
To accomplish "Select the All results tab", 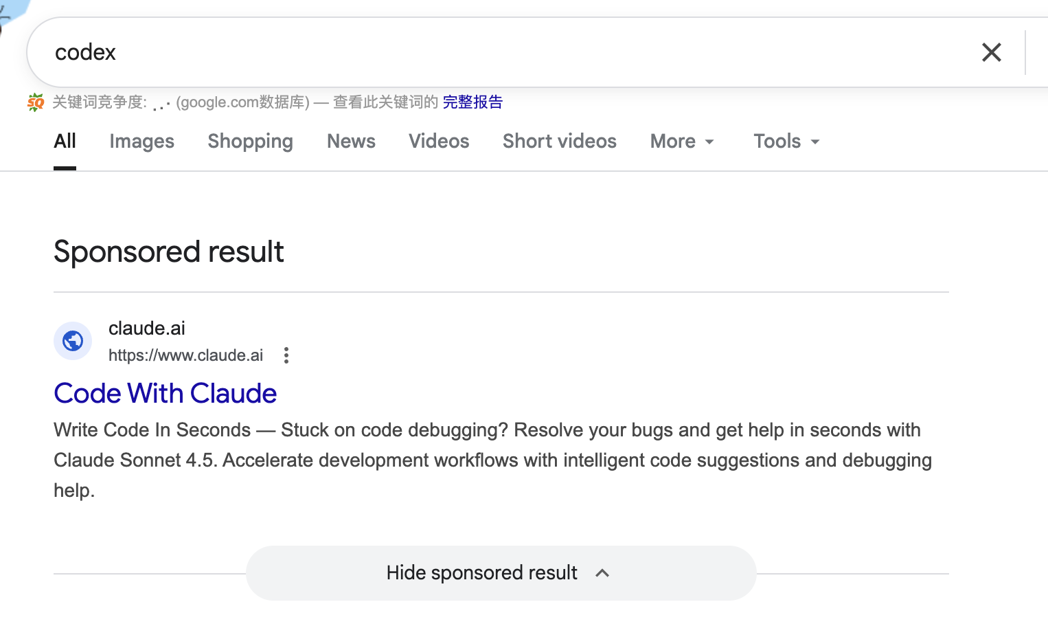I will tap(65, 142).
